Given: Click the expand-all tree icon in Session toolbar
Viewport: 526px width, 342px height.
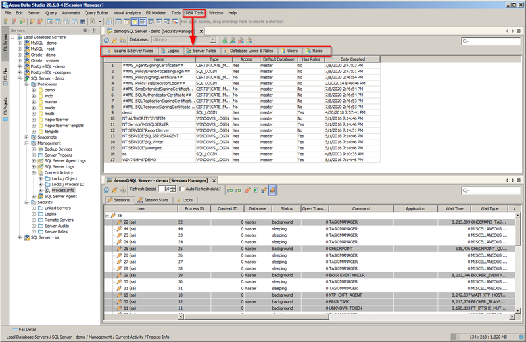Looking at the screenshot, I should pyautogui.click(x=230, y=190).
